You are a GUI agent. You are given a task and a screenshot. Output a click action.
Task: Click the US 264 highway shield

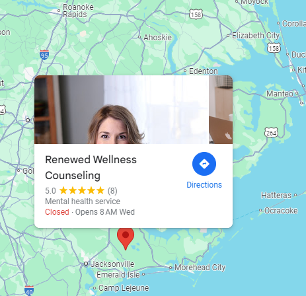(x=271, y=132)
